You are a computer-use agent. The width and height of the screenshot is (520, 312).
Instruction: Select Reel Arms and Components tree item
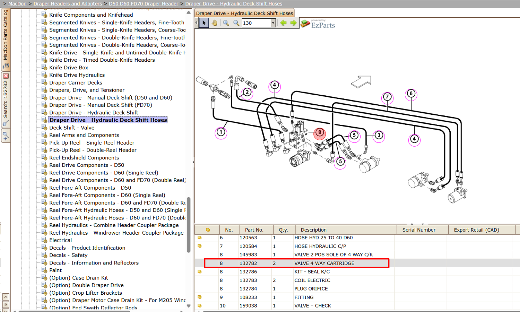84,135
